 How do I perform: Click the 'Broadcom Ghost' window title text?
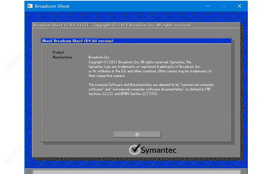coord(52,6)
